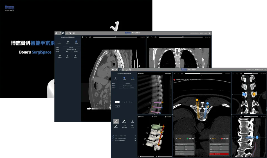Open the second tab icon in the back window toolbar
Screen dimensions: 267x158
[60, 33]
